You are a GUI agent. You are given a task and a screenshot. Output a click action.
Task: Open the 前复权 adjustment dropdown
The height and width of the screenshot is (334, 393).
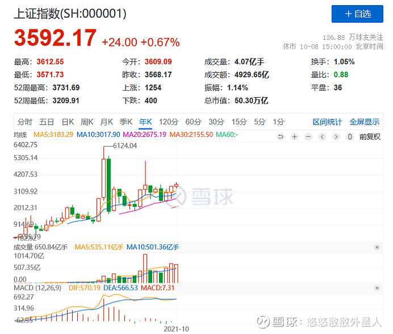[370, 137]
